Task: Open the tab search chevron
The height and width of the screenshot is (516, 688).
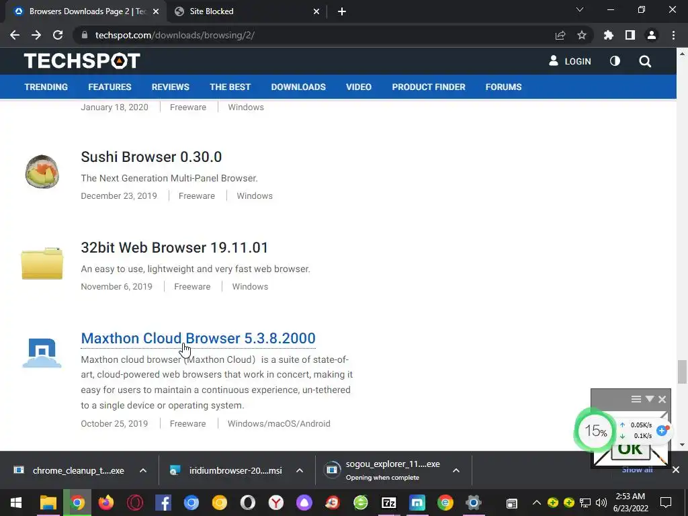Action: coord(580,9)
